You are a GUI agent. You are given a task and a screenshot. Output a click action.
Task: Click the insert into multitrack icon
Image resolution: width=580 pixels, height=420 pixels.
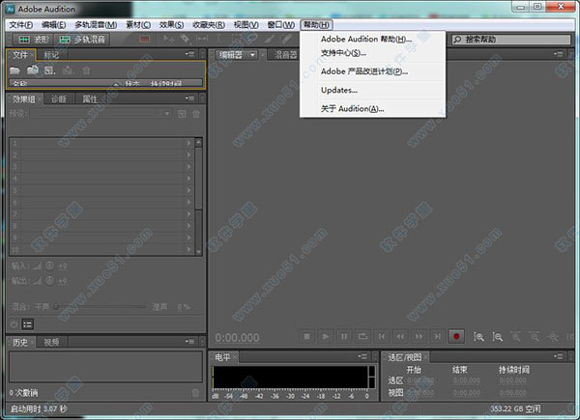click(68, 70)
